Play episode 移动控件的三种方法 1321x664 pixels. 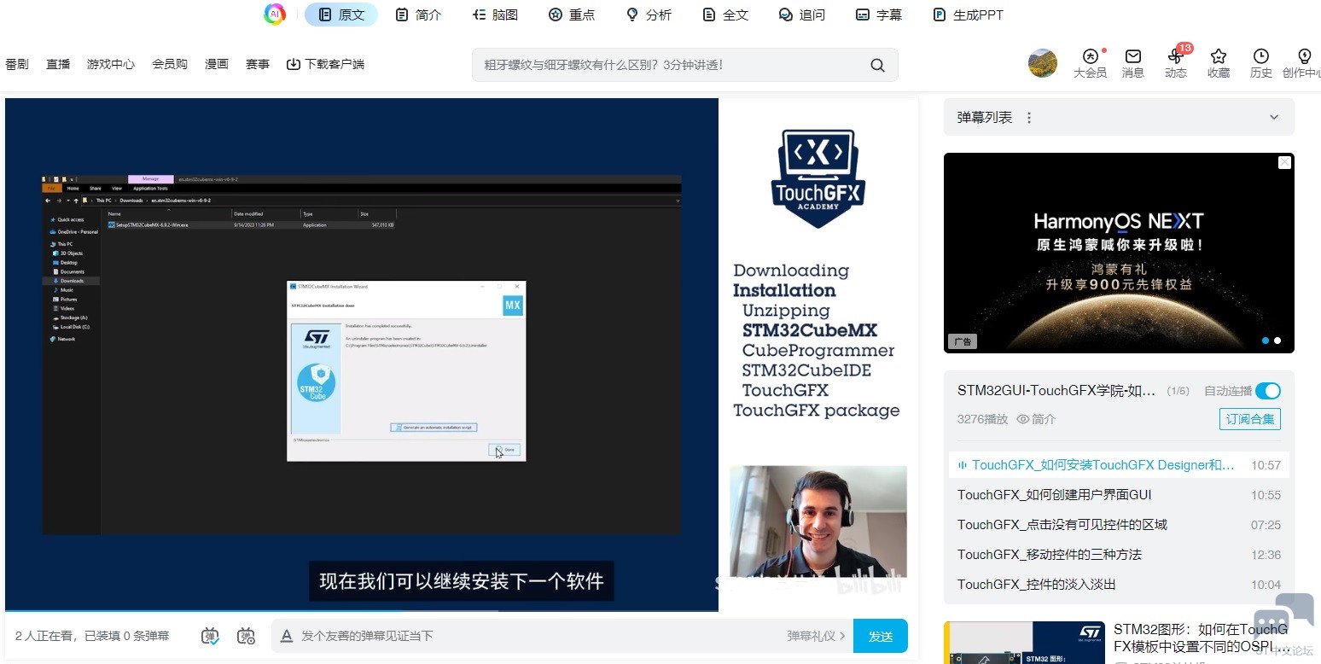tap(1119, 555)
